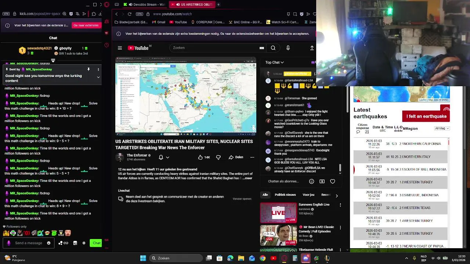470x264 pixels.
Task: Open the Kick shop icon in chat
Action: pos(75,243)
